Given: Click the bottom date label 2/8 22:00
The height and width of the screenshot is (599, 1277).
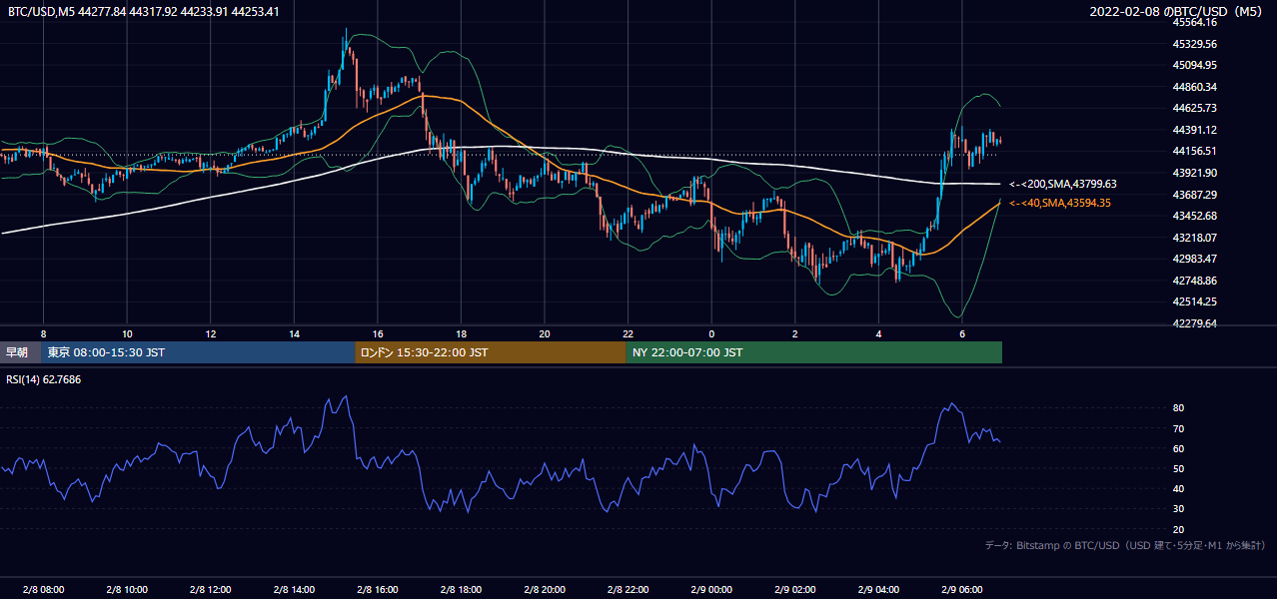Looking at the screenshot, I should [628, 589].
